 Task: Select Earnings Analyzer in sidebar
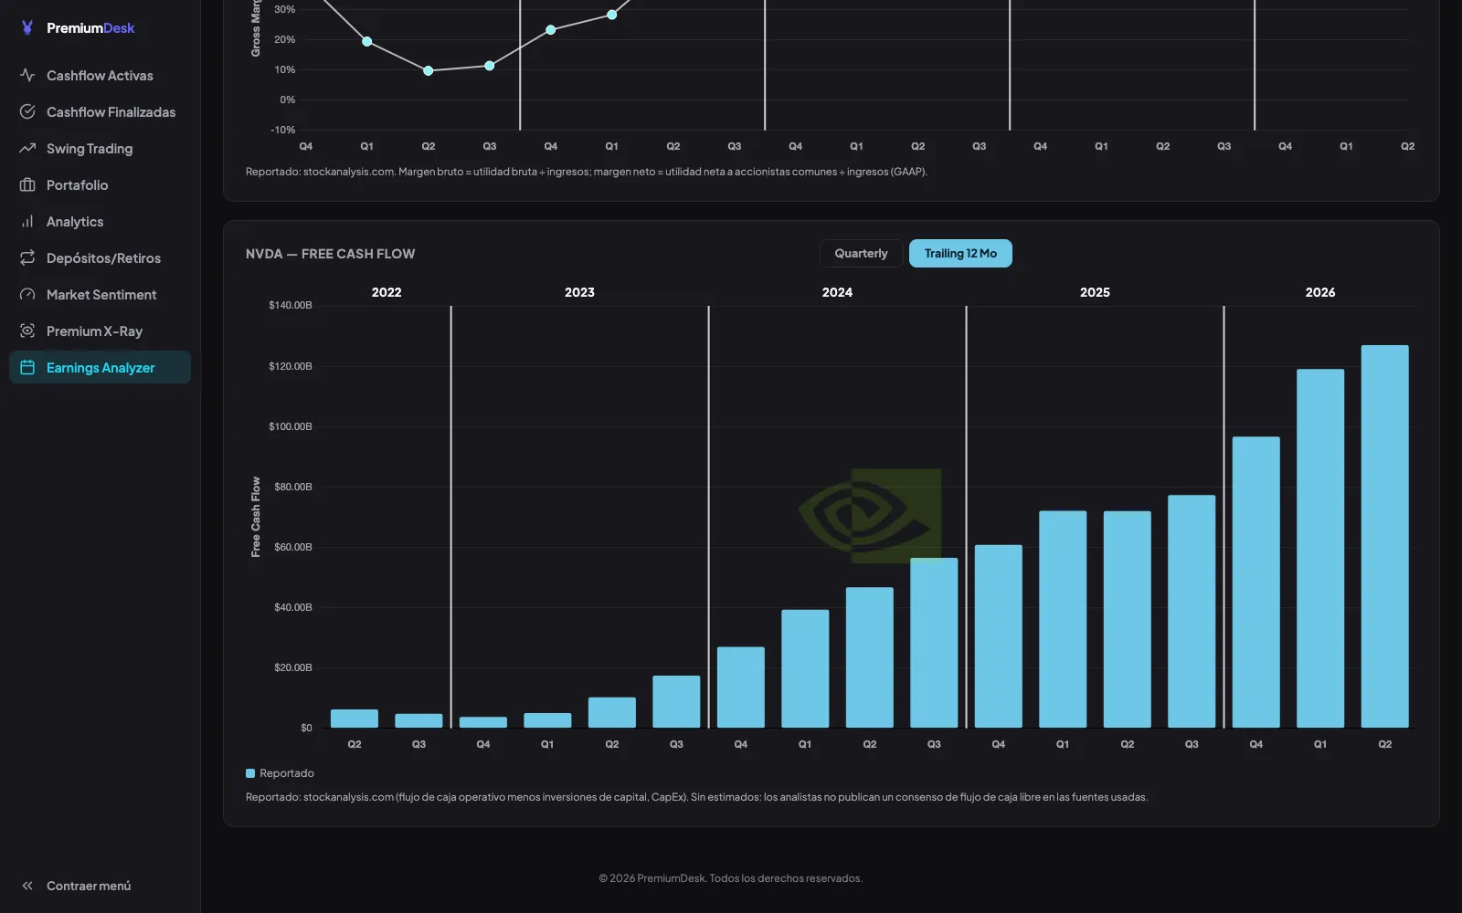(x=100, y=367)
